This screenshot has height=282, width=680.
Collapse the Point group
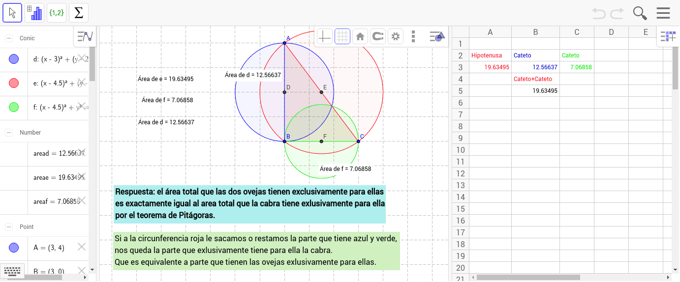coord(9,226)
